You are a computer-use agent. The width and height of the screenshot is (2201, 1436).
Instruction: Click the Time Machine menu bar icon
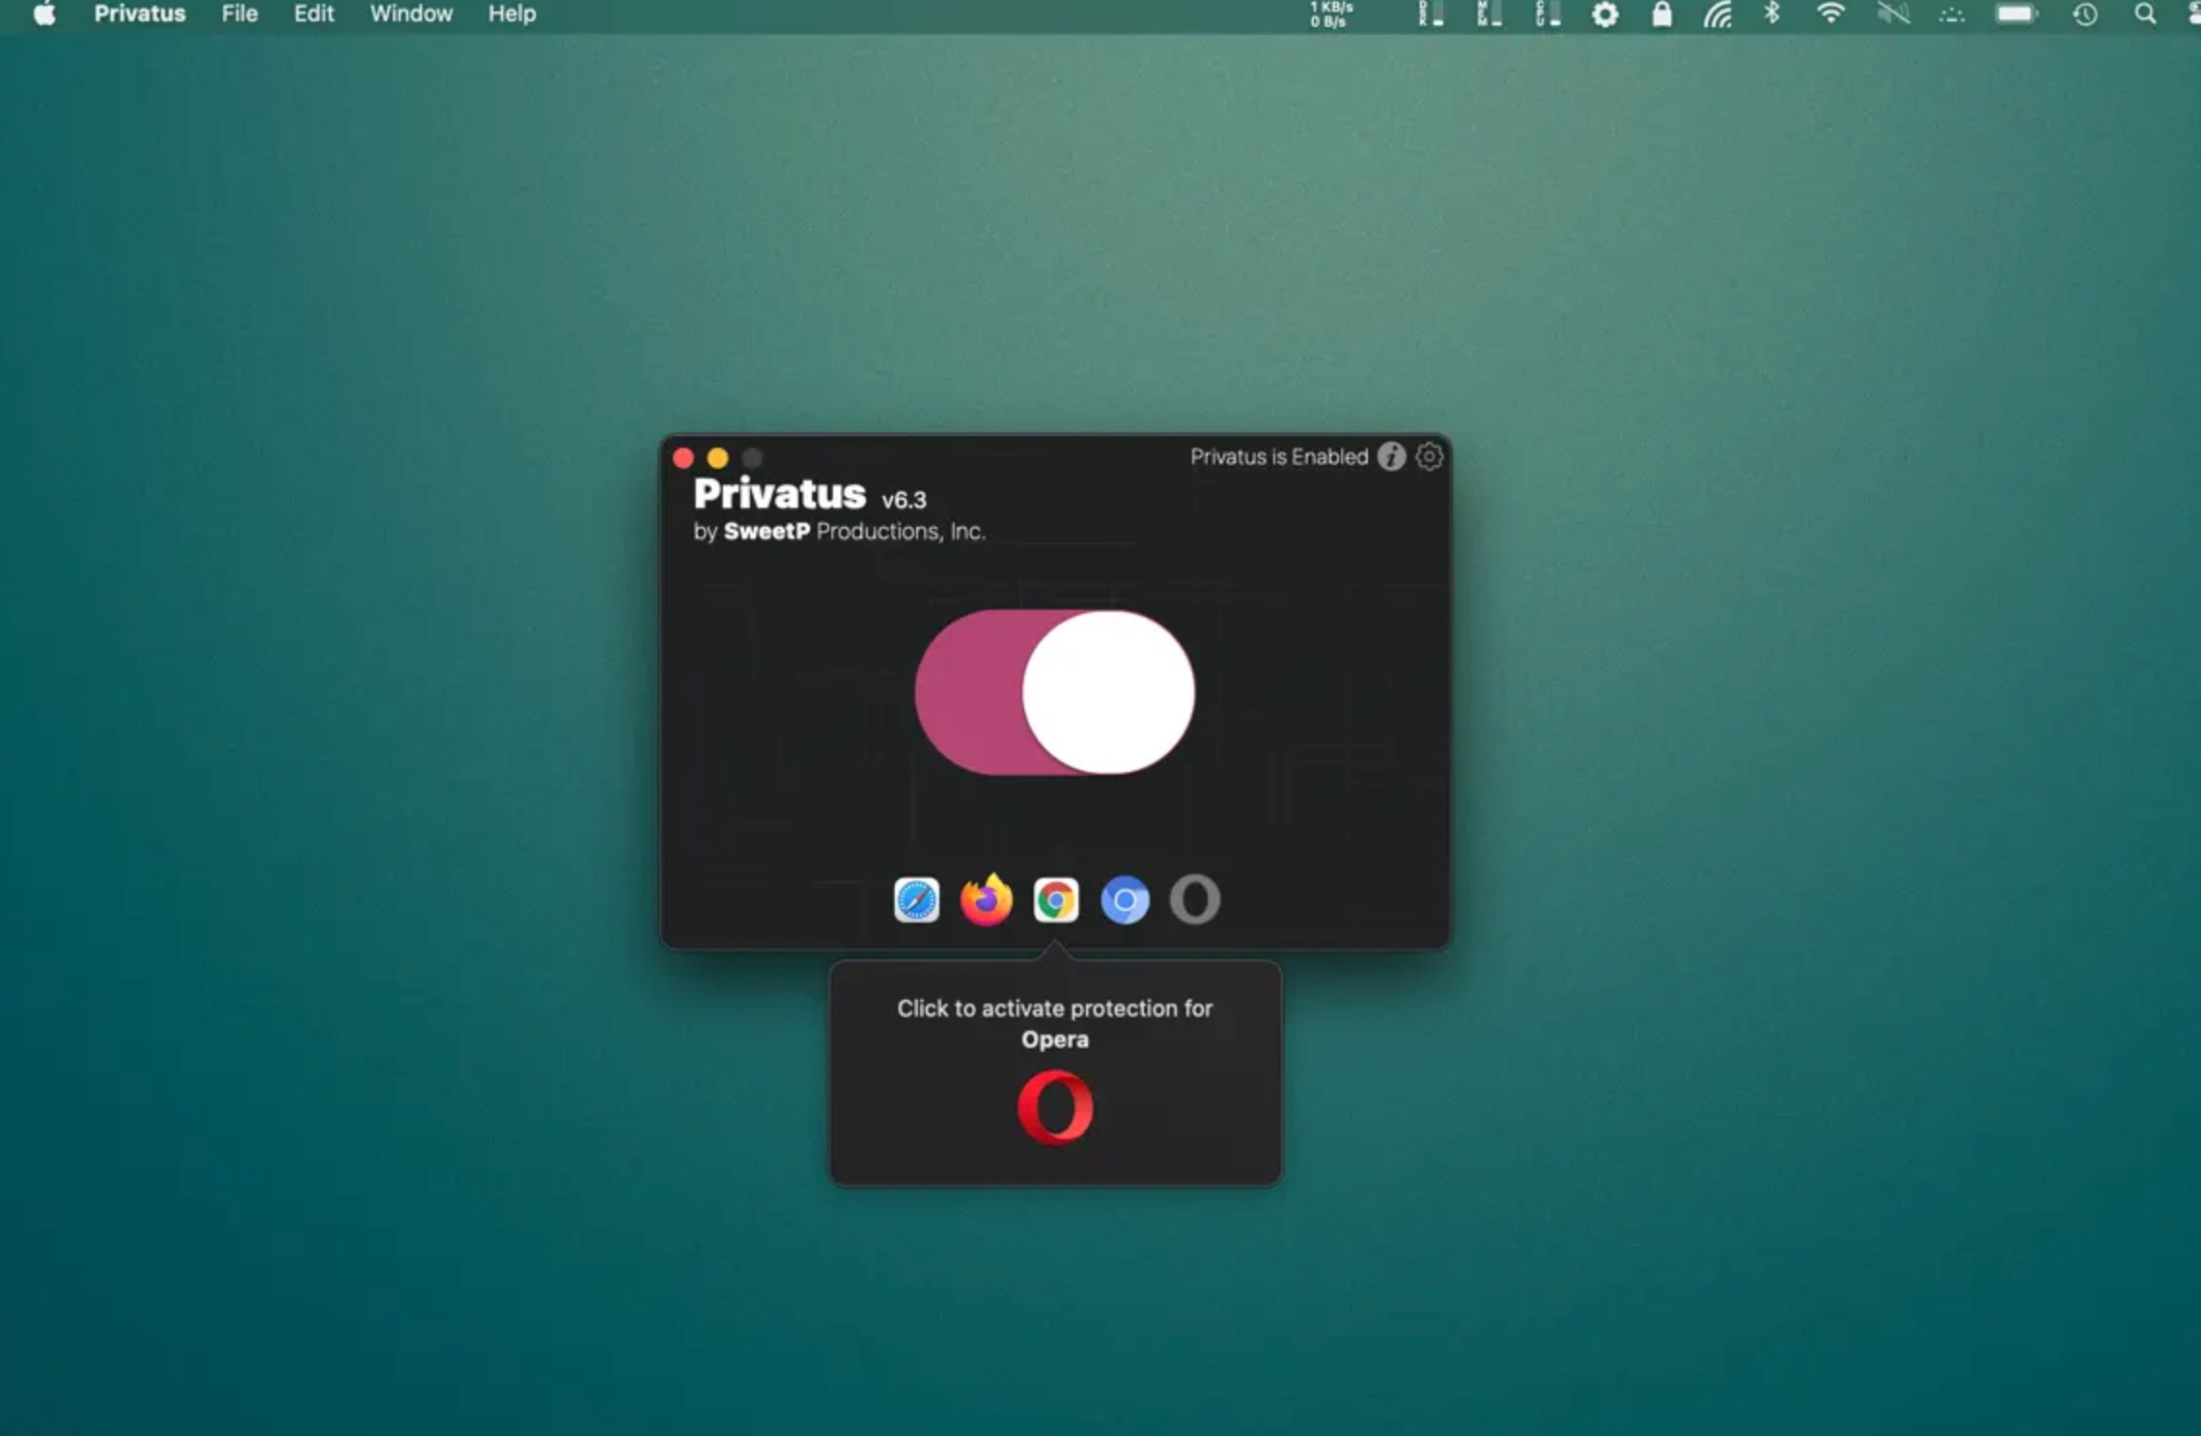click(x=2085, y=14)
